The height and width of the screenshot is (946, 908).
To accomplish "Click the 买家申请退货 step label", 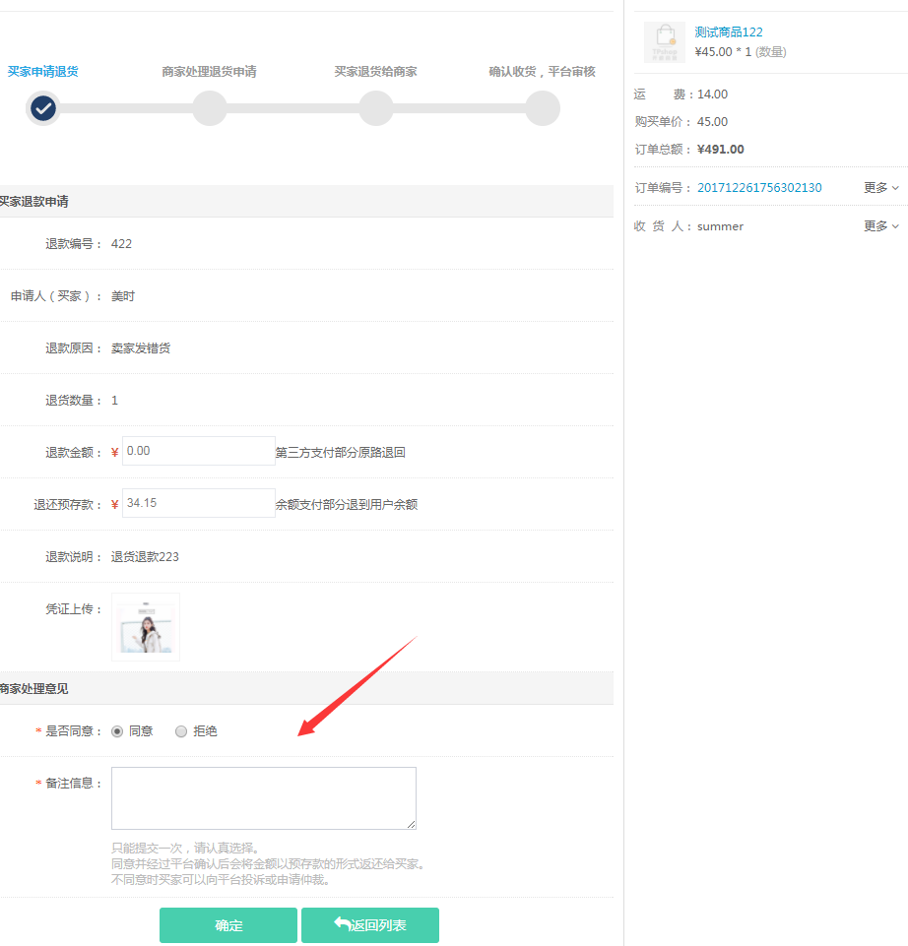I will pyautogui.click(x=43, y=72).
